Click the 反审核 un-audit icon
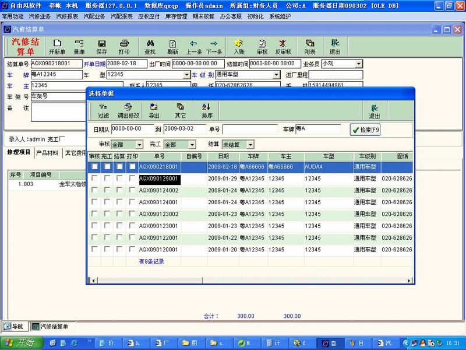The image size is (466, 350). 283,47
